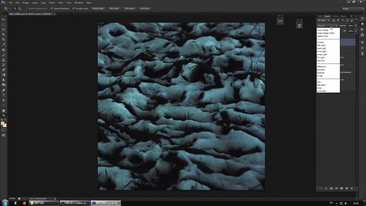
Task: Open the zoom tool preset picker arrow
Action: (10, 9)
